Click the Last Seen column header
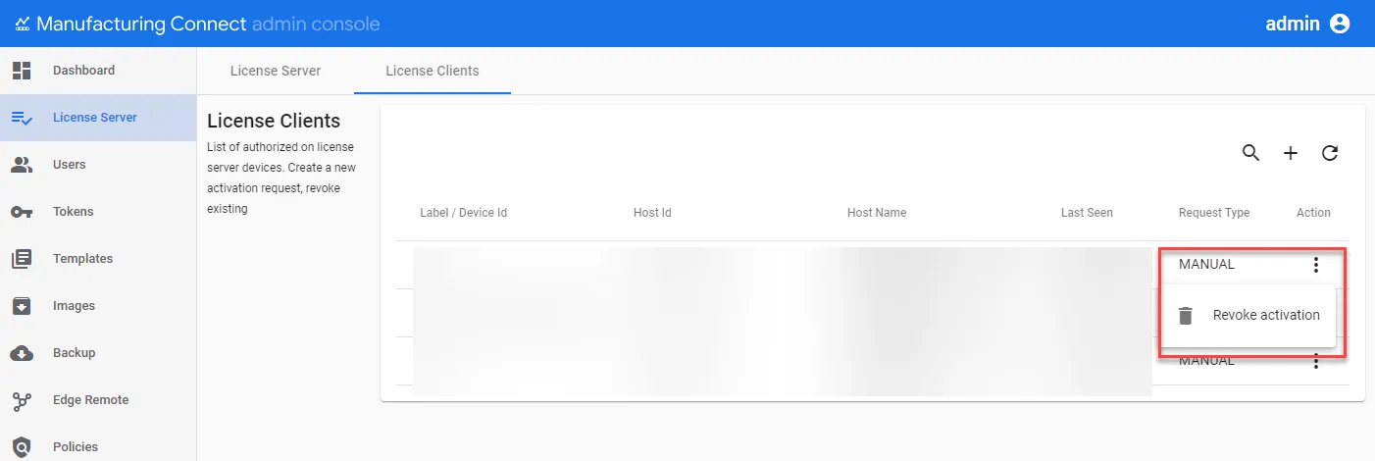 pyautogui.click(x=1087, y=213)
